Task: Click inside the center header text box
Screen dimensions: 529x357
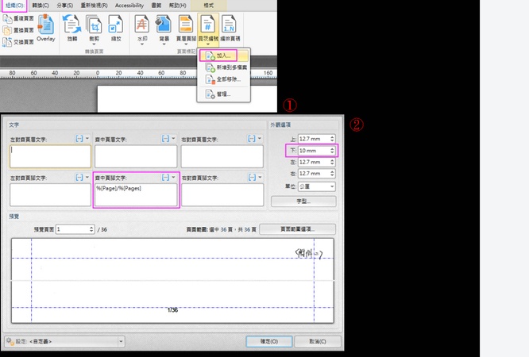Action: (x=136, y=156)
